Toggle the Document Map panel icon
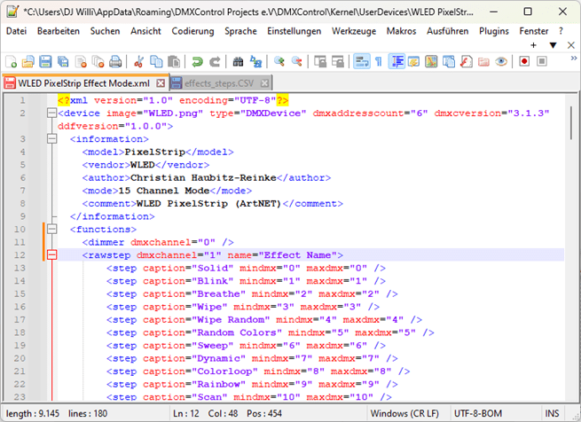 tap(431, 61)
